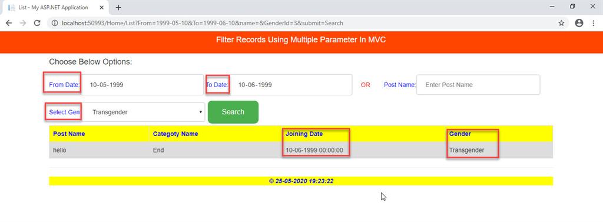
Task: Click the '10-06-1999 00:00:00' date cell
Action: point(314,150)
